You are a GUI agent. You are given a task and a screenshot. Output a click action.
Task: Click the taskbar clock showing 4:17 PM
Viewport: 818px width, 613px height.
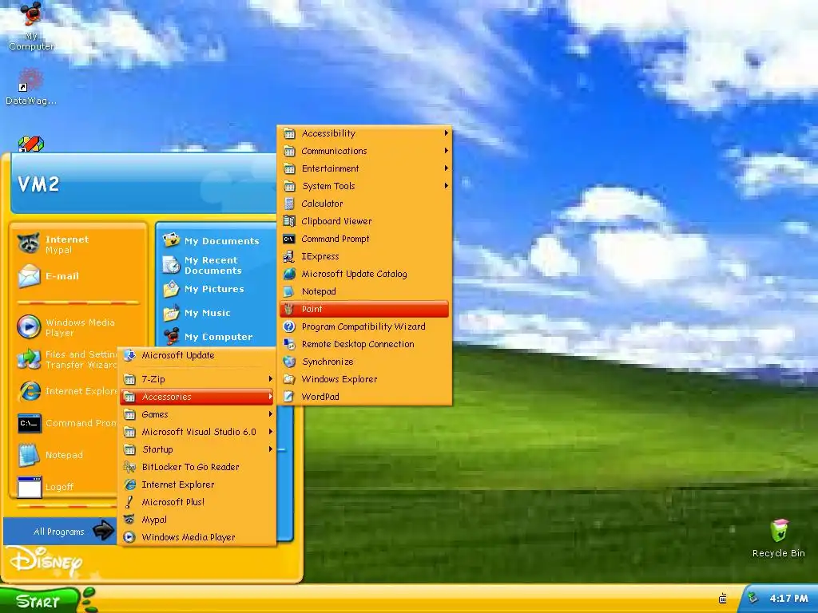[788, 599]
